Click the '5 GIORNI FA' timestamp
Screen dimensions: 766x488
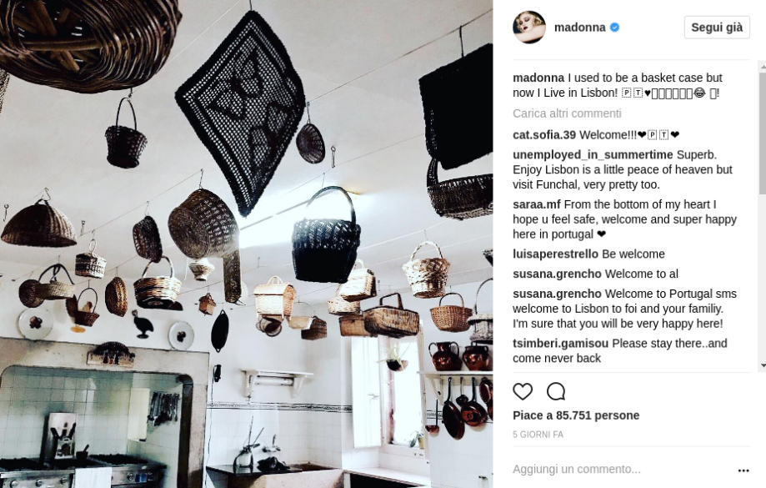point(538,435)
